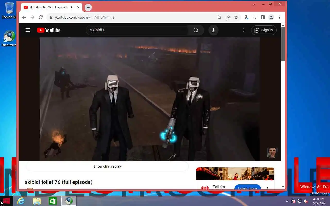
Task: Select the Supermium taskbar button
Action: point(69,201)
